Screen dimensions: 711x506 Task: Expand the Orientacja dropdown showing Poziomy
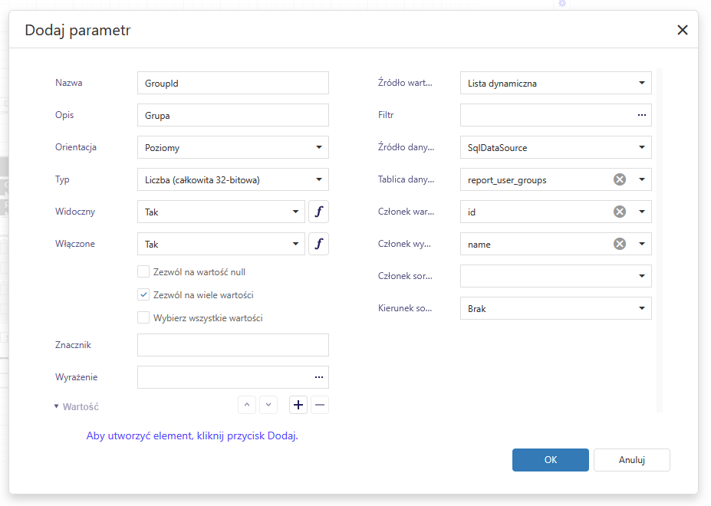318,148
